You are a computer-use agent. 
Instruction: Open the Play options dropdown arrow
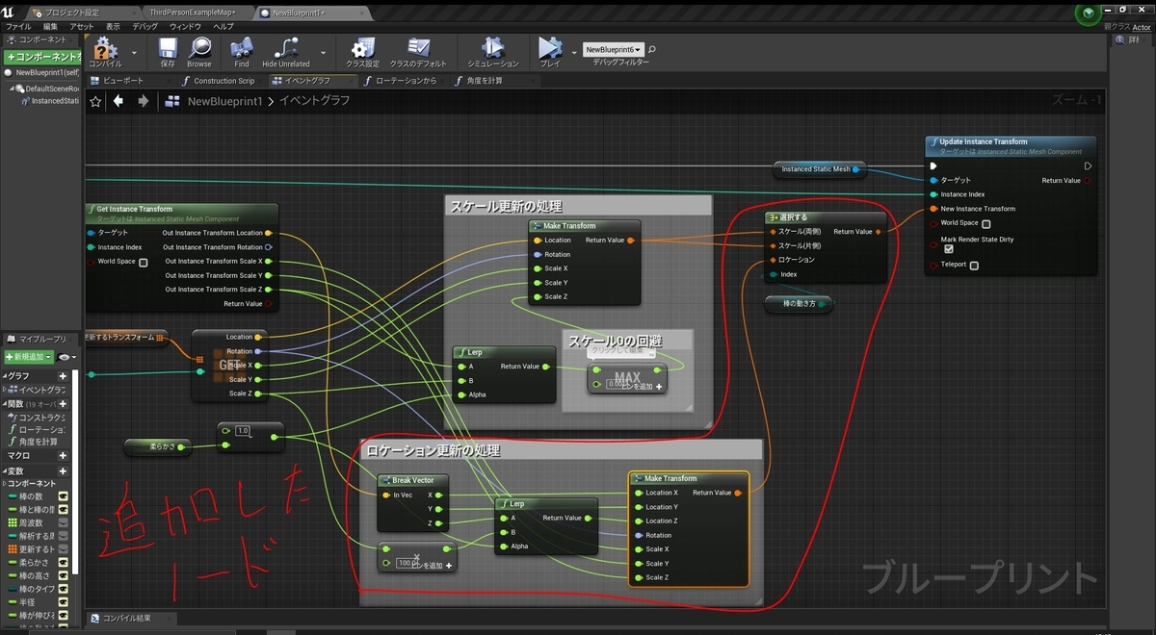click(574, 52)
